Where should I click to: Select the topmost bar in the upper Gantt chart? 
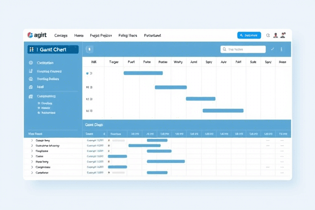point(143,73)
